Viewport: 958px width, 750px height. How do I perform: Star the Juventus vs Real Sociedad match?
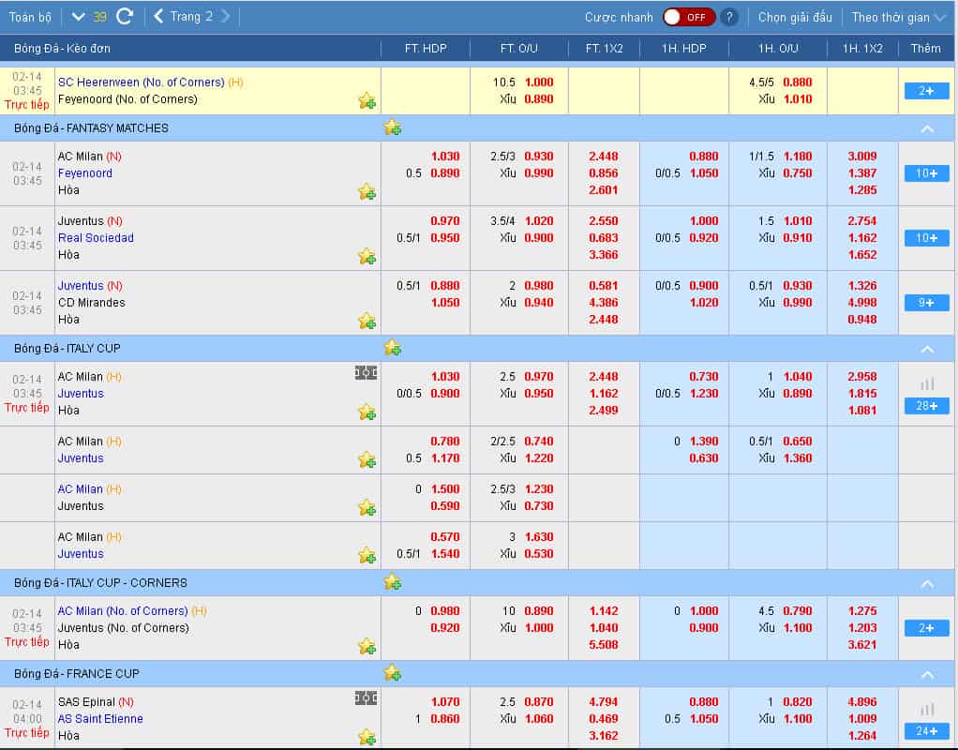pyautogui.click(x=367, y=257)
